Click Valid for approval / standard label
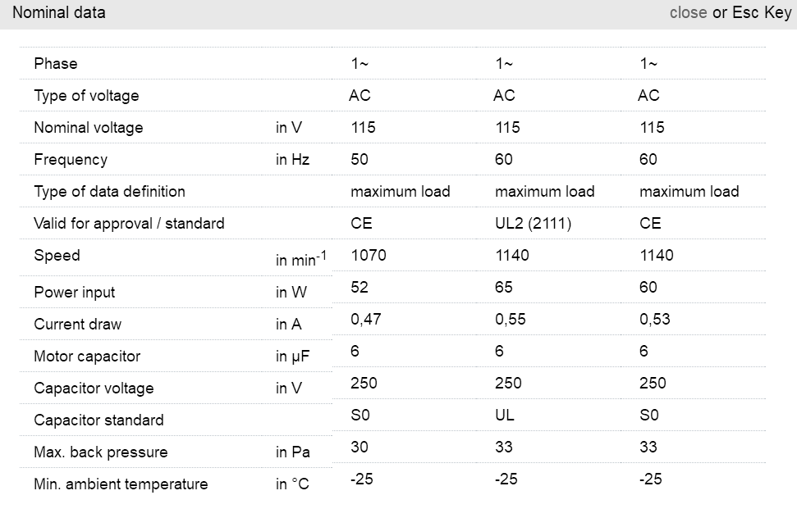Viewport: 797px width, 518px height. click(129, 224)
